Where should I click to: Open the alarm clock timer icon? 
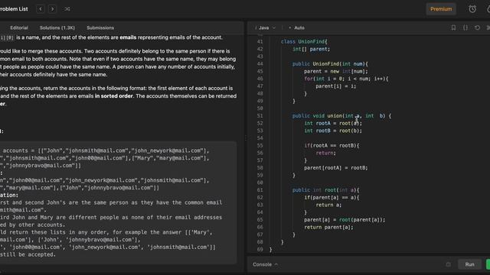click(472, 9)
